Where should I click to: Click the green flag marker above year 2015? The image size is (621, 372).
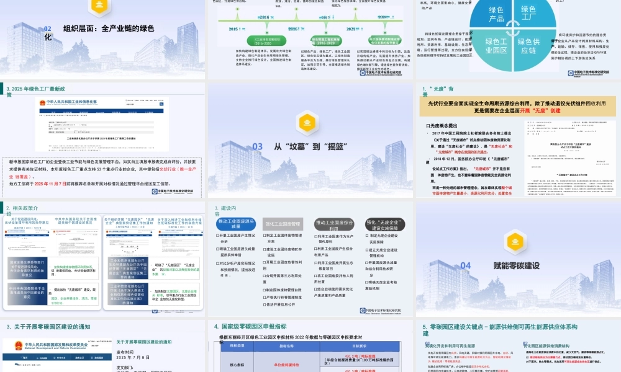[x=237, y=9]
